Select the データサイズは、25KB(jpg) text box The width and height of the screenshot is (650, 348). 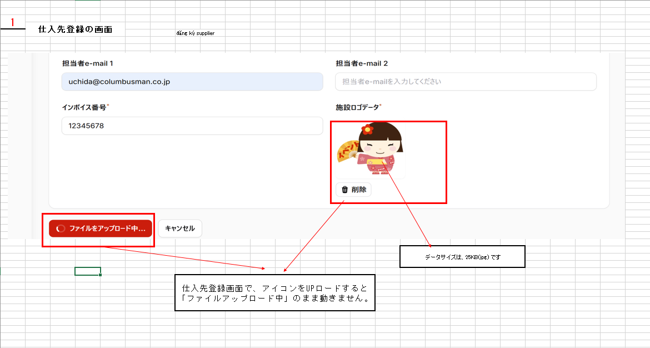click(x=462, y=257)
